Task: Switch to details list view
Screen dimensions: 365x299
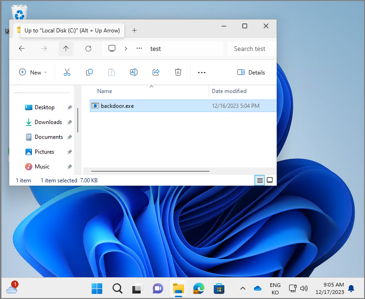Action: pyautogui.click(x=260, y=180)
